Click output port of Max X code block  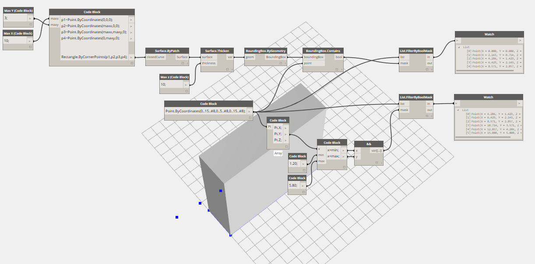[x=30, y=40]
